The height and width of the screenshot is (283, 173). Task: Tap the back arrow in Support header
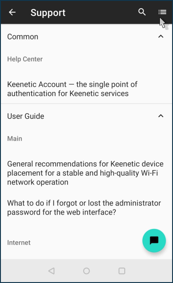coord(12,12)
